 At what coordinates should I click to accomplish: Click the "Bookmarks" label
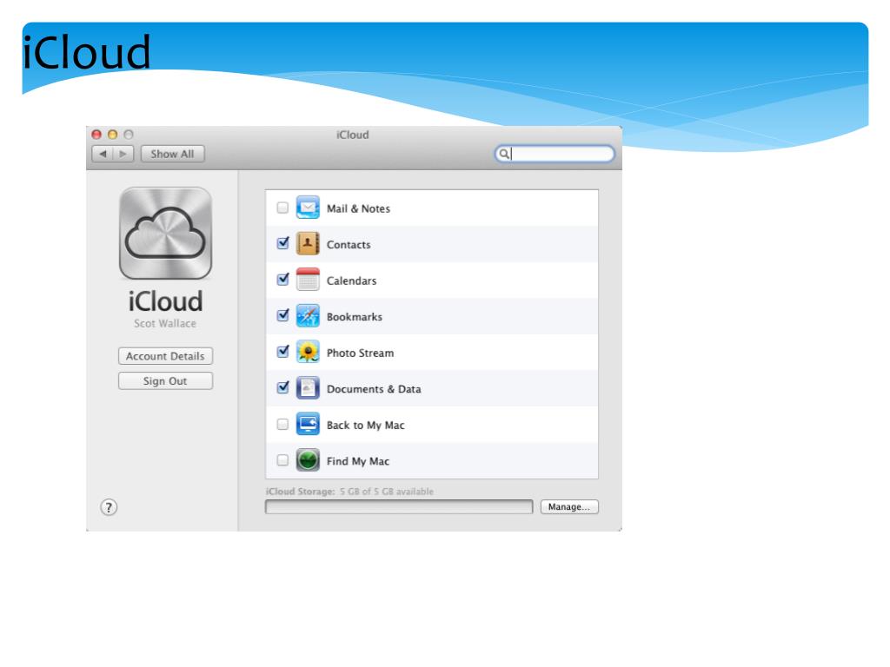tap(355, 317)
